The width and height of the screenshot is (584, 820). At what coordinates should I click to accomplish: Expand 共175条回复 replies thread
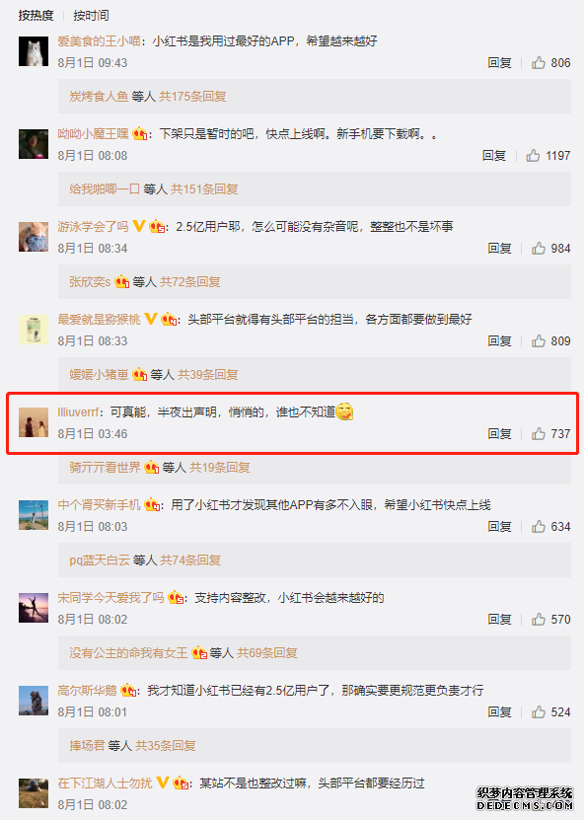click(192, 97)
